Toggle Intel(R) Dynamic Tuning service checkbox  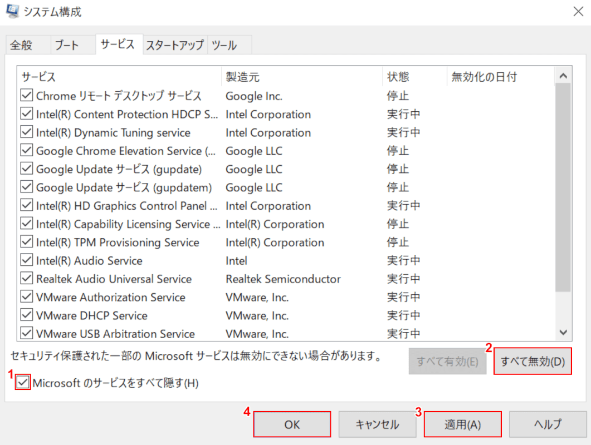[26, 132]
